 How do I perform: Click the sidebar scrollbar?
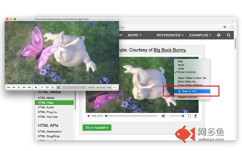[x=75, y=100]
